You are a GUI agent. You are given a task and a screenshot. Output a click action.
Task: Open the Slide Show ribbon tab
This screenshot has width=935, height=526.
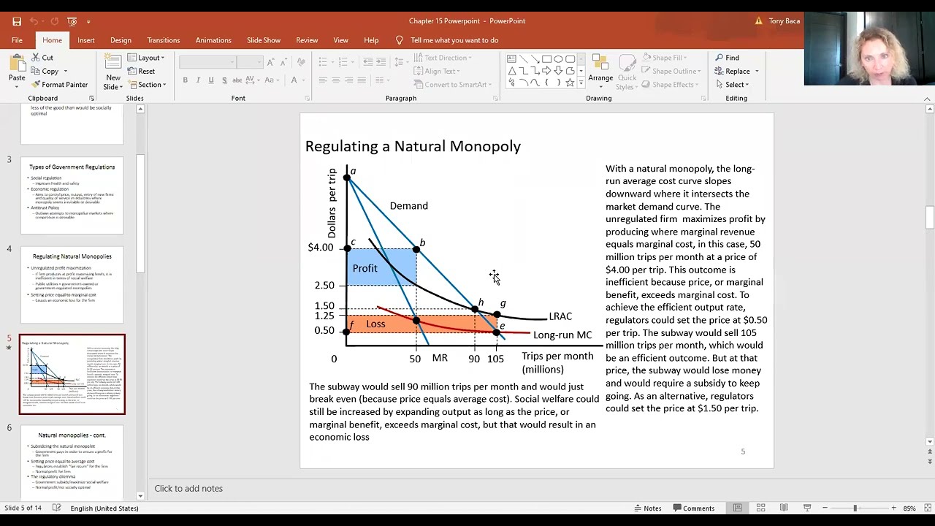pos(264,40)
